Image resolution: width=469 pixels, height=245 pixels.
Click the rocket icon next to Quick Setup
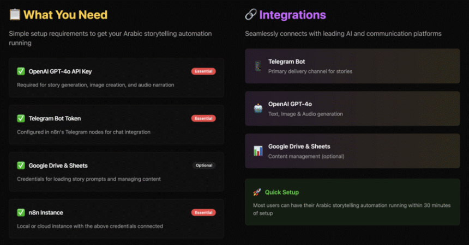[257, 192]
